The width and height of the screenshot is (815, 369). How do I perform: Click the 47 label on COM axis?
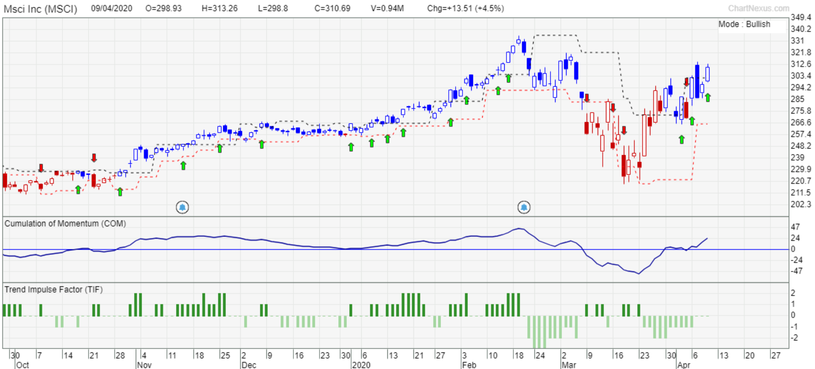tap(795, 227)
